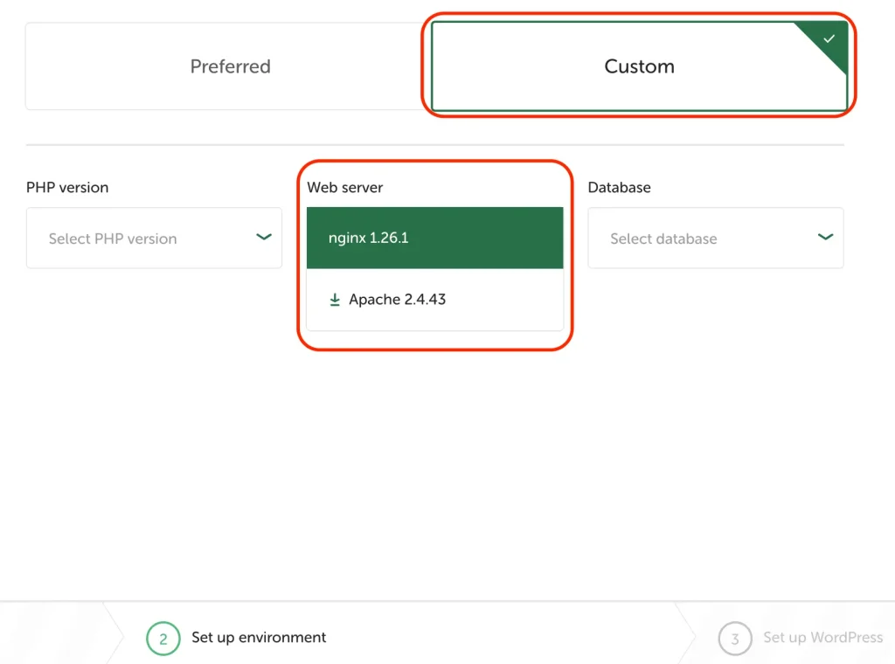The image size is (895, 664).
Task: Click the chevron in the Database field
Action: 825,237
